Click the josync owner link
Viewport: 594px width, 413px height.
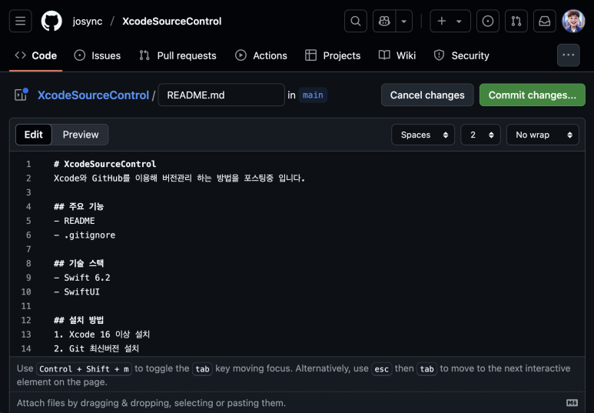88,22
